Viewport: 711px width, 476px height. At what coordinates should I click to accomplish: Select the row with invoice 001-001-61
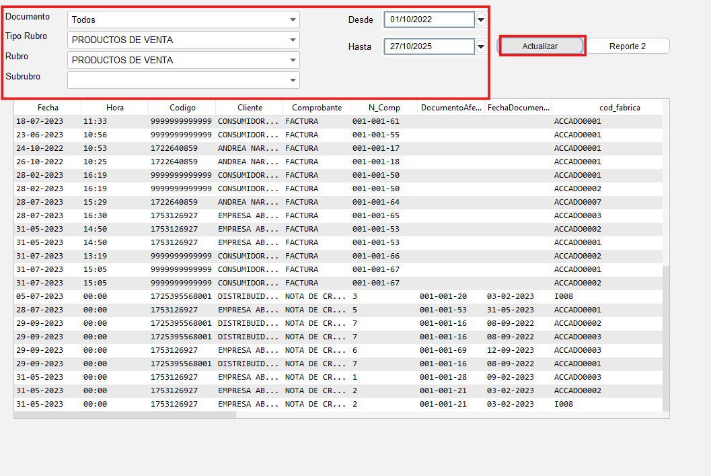click(375, 121)
